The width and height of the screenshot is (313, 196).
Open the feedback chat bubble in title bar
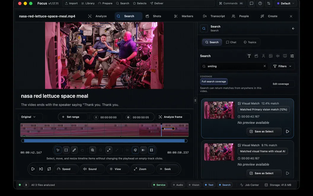252,3
